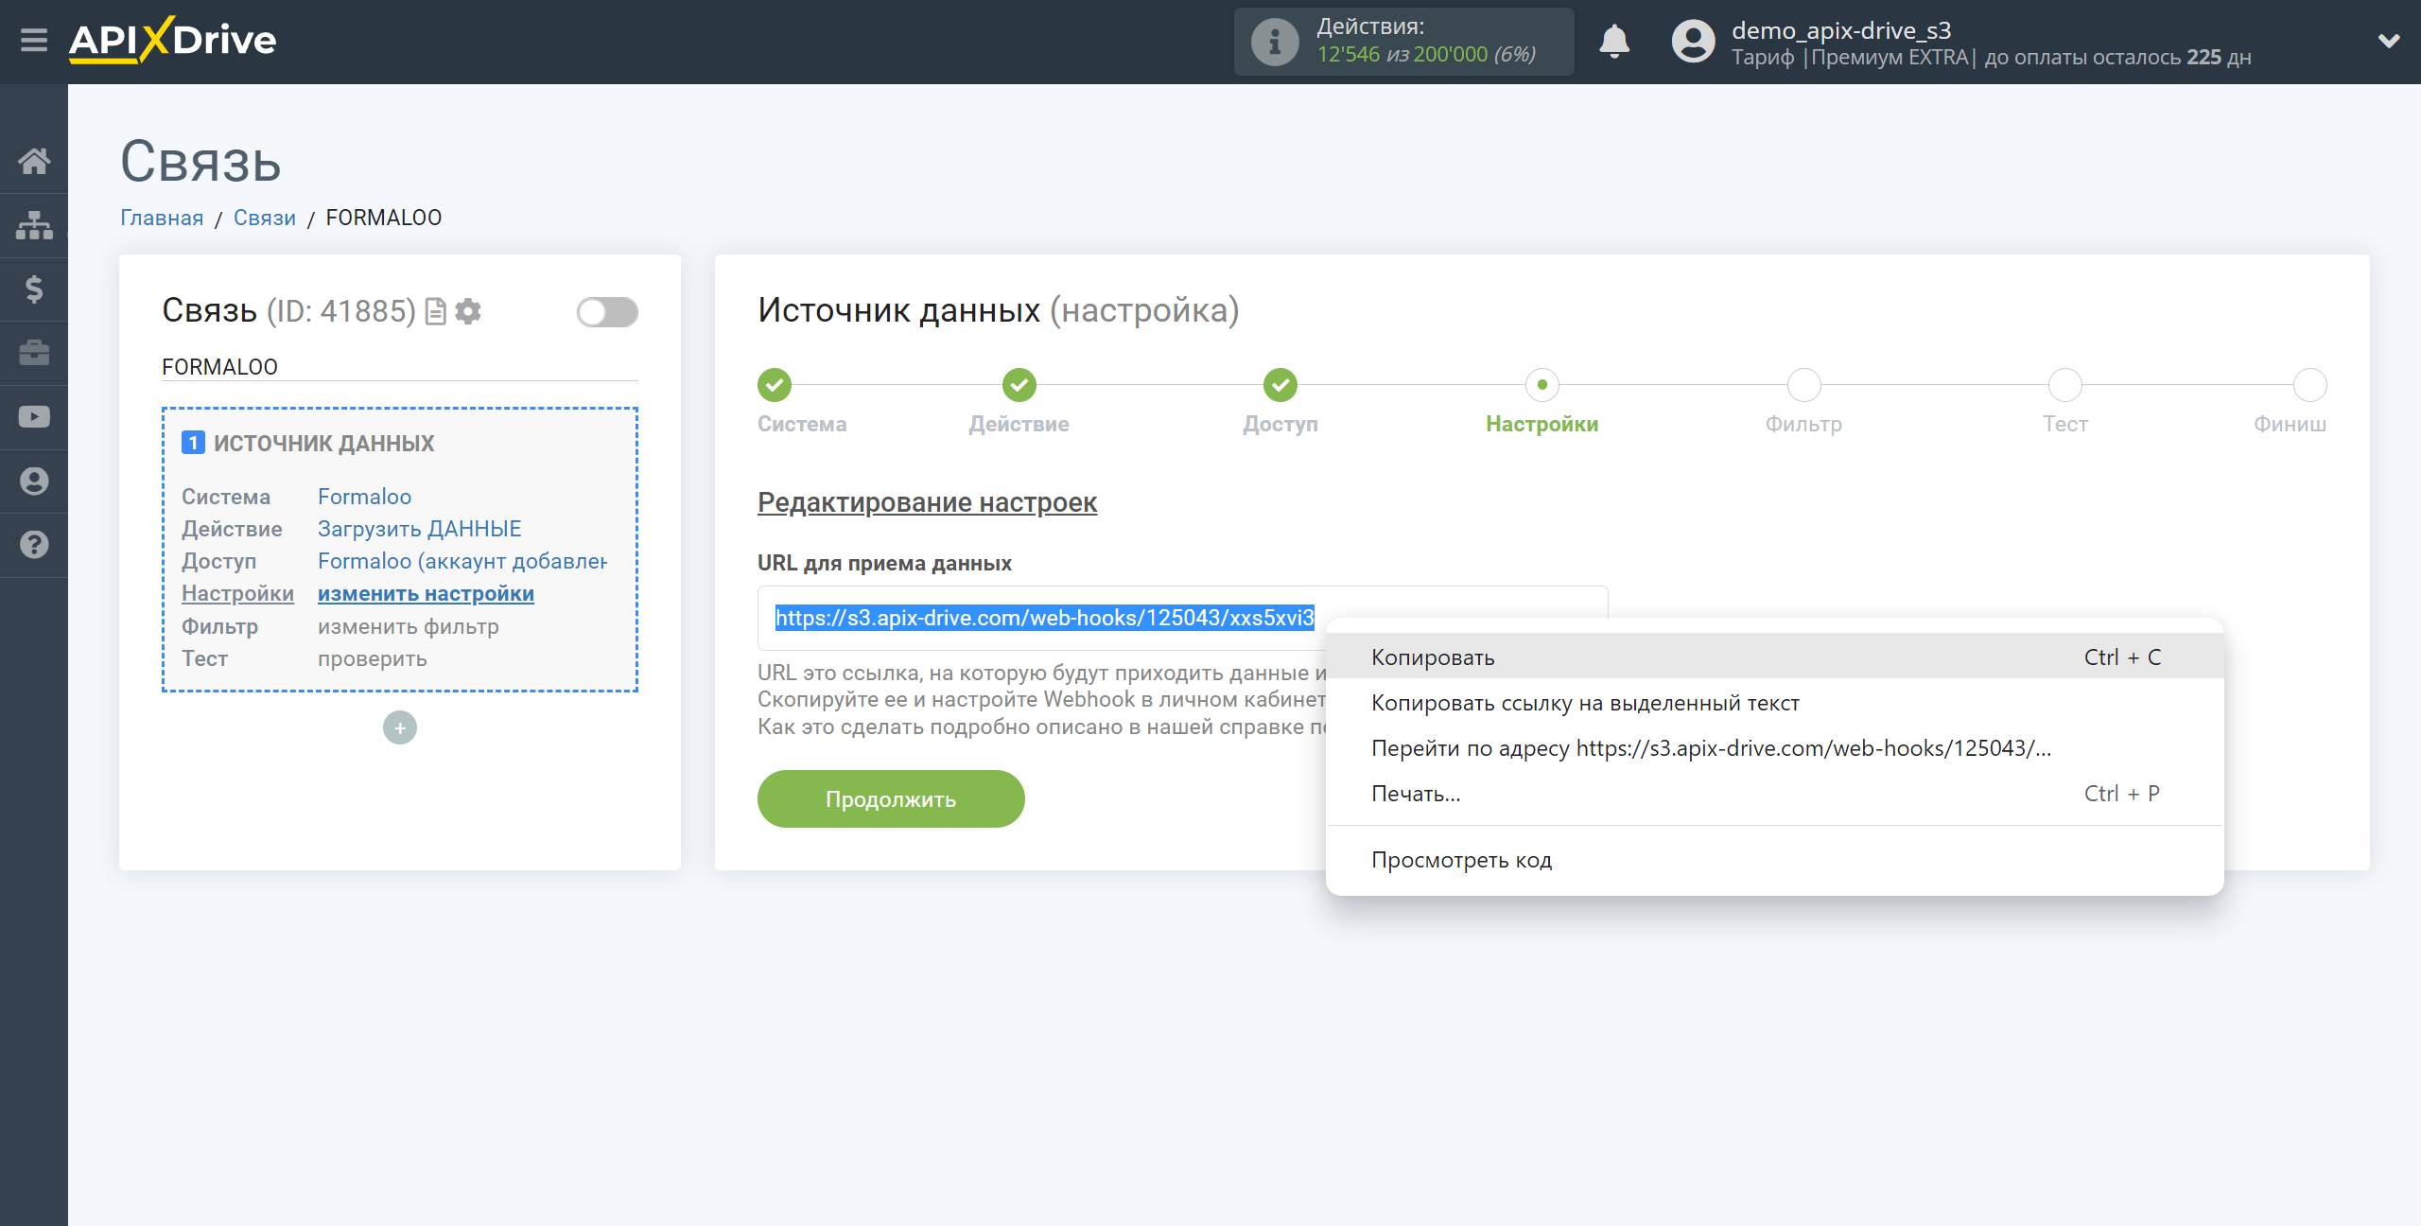Click the user avatar icon
Image resolution: width=2421 pixels, height=1226 pixels.
pos(1693,42)
